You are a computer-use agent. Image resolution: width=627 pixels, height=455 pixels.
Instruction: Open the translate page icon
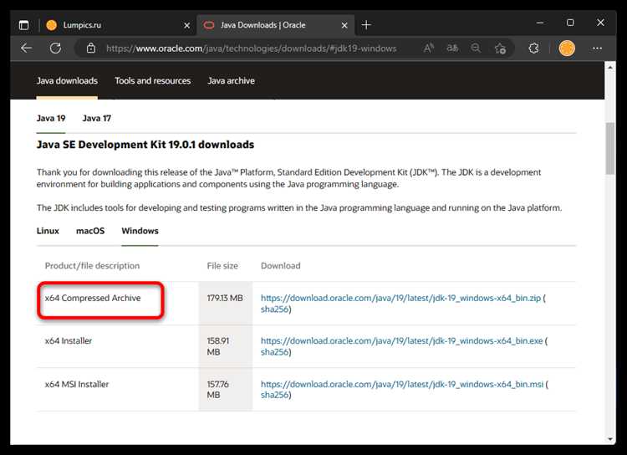click(452, 49)
